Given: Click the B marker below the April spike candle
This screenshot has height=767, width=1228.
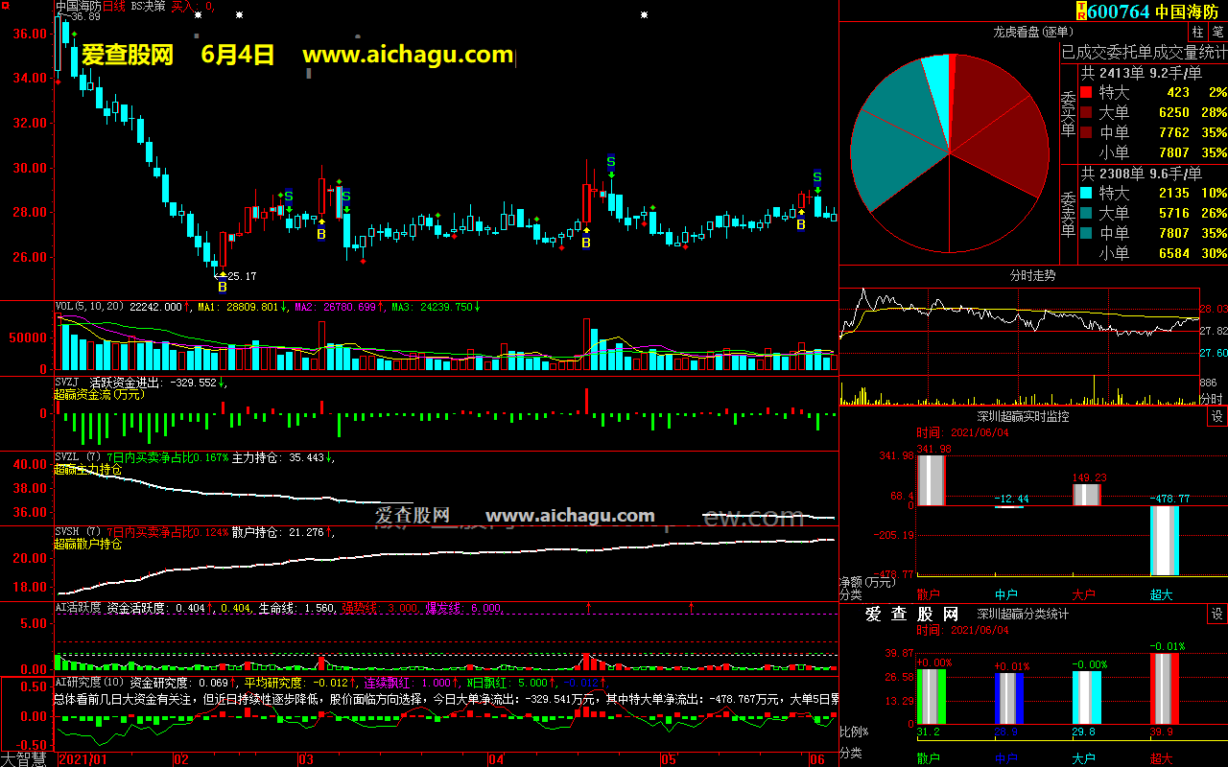Looking at the screenshot, I should [x=586, y=244].
